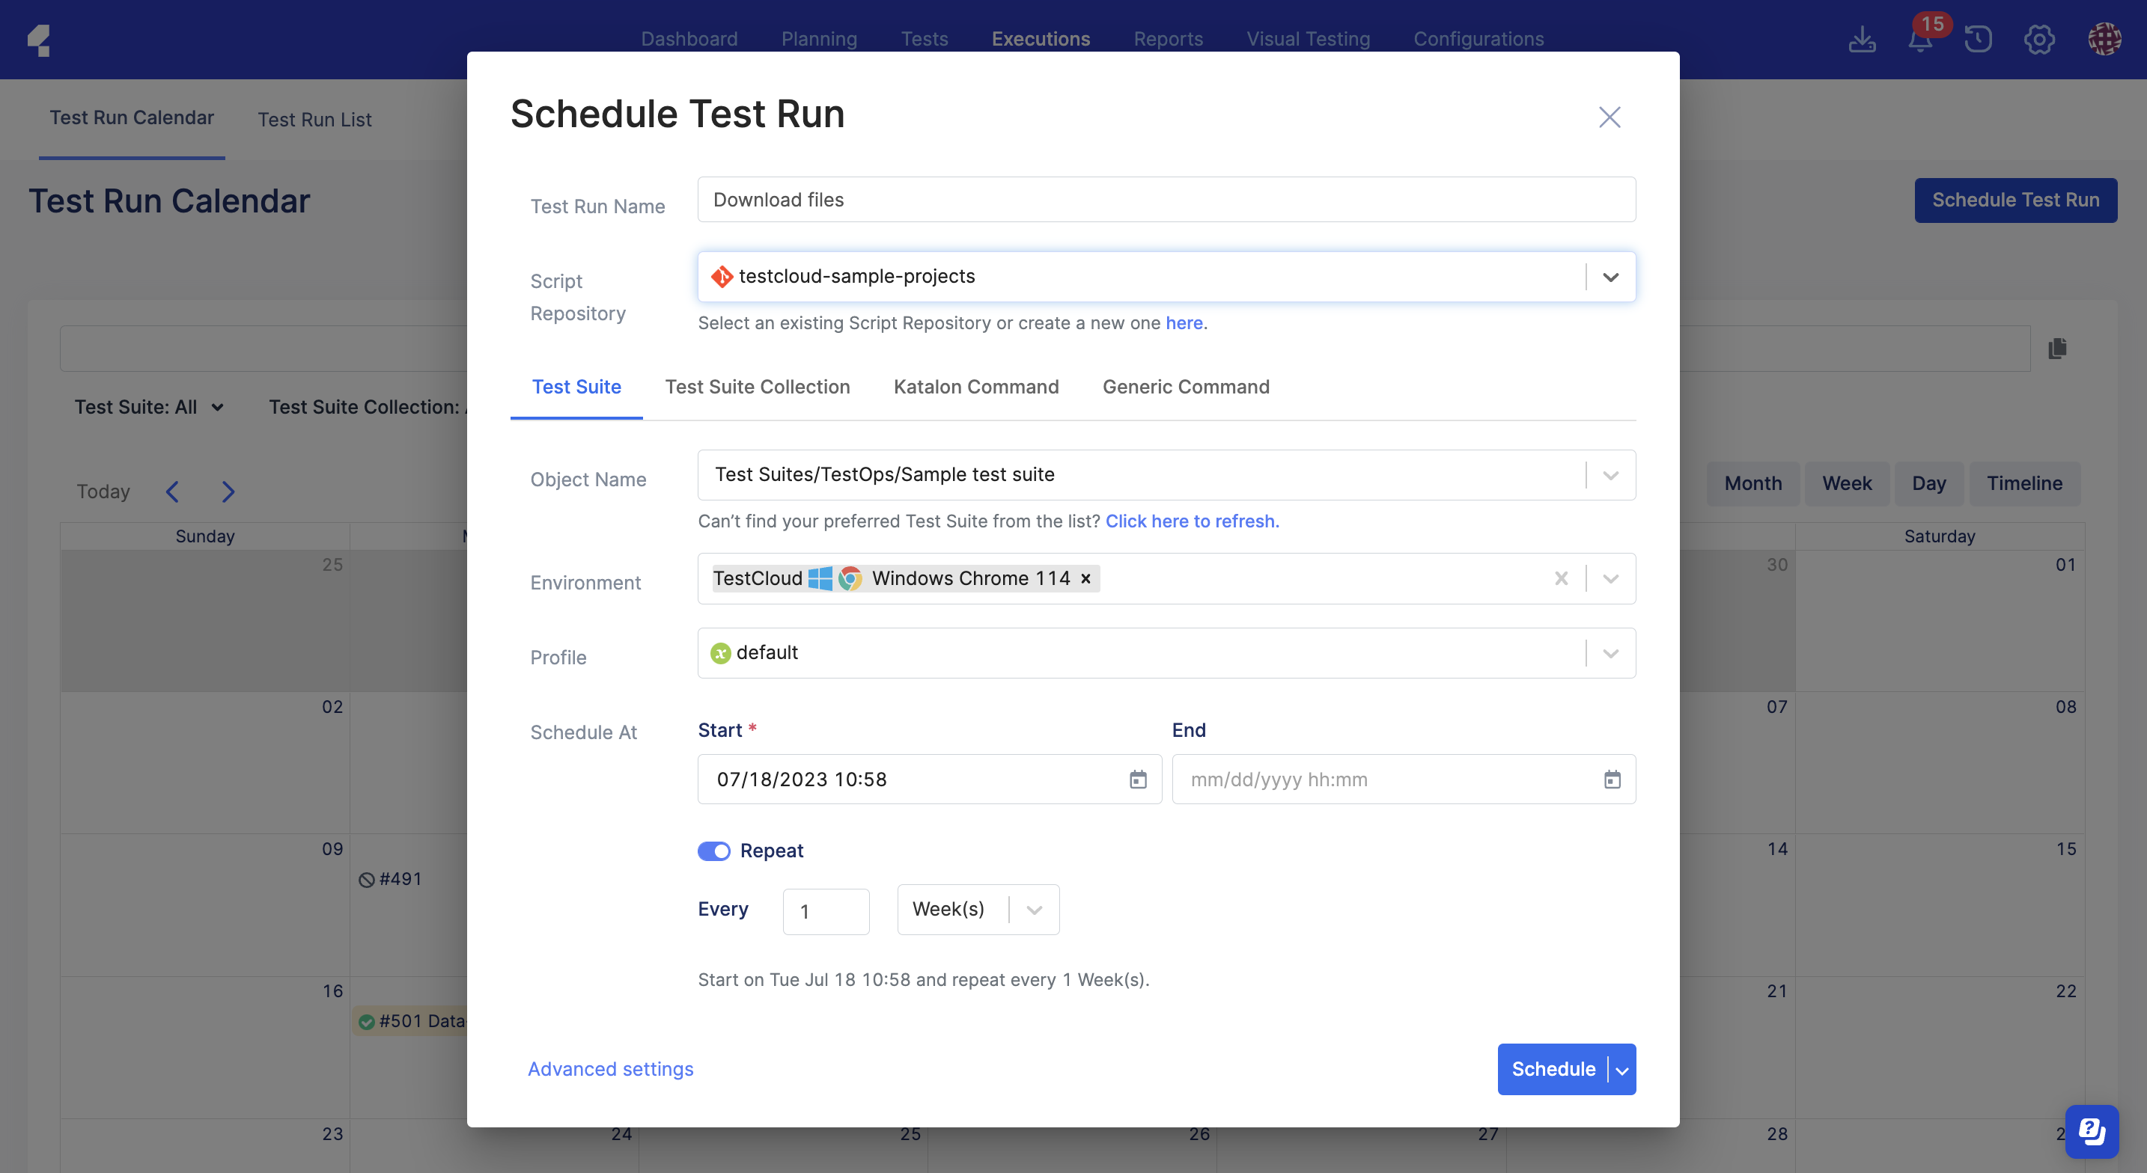Viewport: 2147px width, 1173px height.
Task: Remove the Windows Chrome 114 environment chip
Action: [1085, 578]
